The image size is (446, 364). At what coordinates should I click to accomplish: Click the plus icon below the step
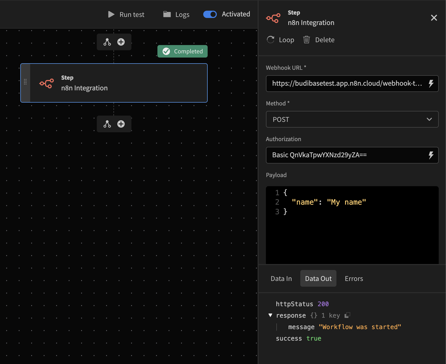pos(121,124)
